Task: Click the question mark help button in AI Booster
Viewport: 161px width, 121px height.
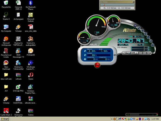Action: 153,45
